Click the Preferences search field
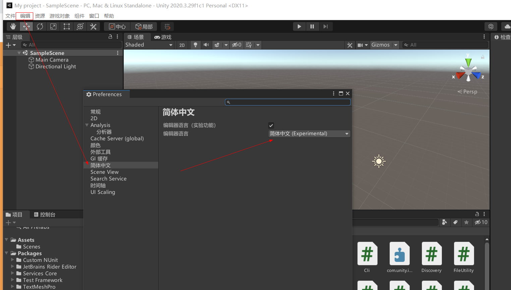The image size is (511, 290). pos(288,102)
